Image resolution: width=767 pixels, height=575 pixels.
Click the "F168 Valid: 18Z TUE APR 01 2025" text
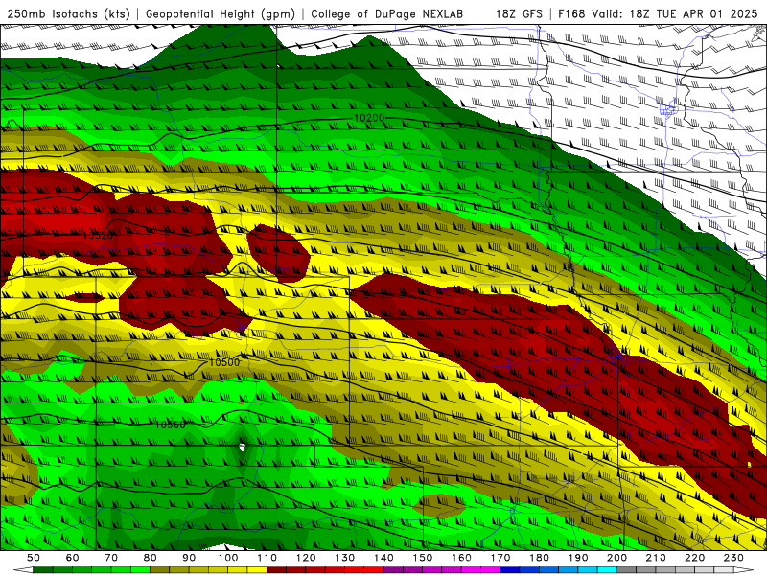point(658,14)
